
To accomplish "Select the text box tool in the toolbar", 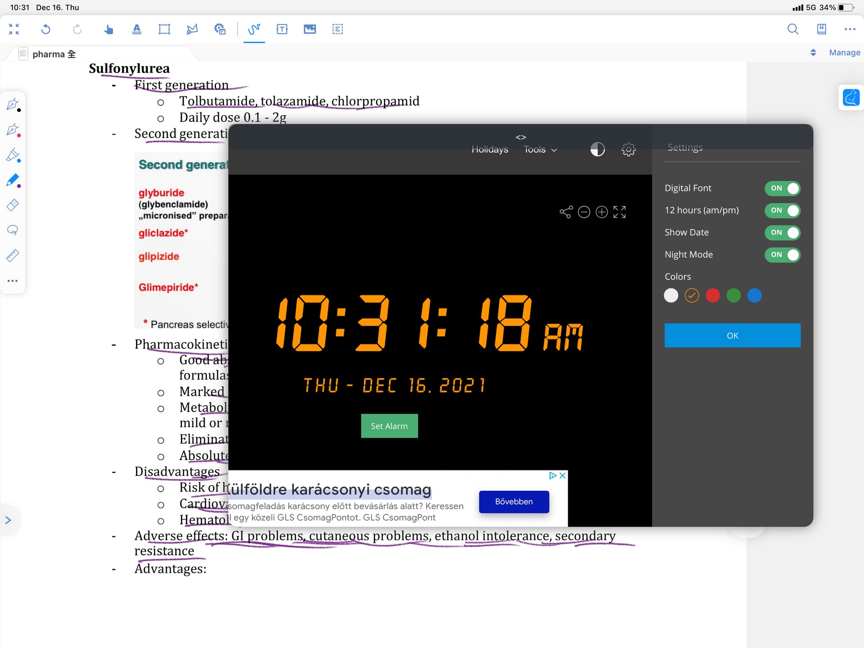I will [282, 29].
